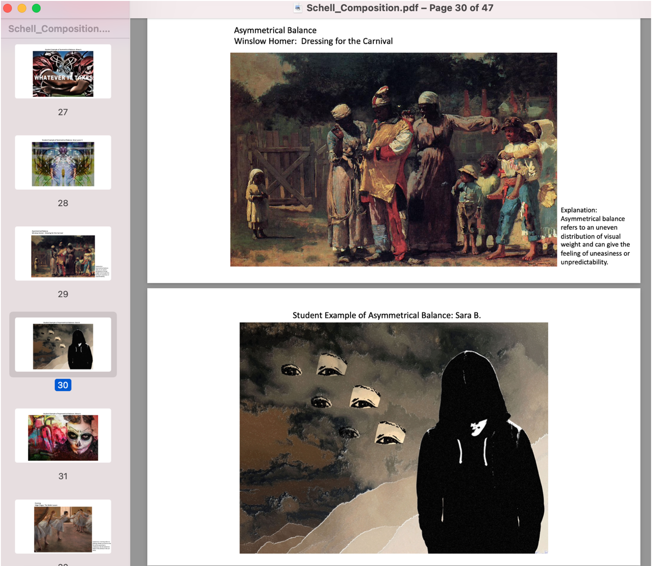Click the page 29 number label below its thumbnail

(63, 294)
